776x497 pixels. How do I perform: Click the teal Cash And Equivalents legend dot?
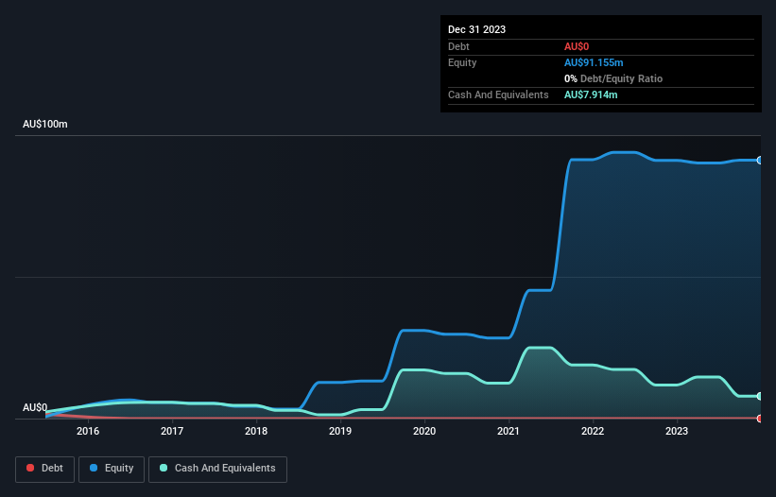164,468
